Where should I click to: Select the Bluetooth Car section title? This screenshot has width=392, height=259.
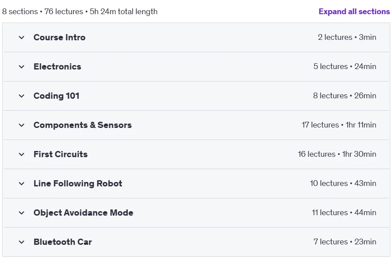click(x=63, y=242)
